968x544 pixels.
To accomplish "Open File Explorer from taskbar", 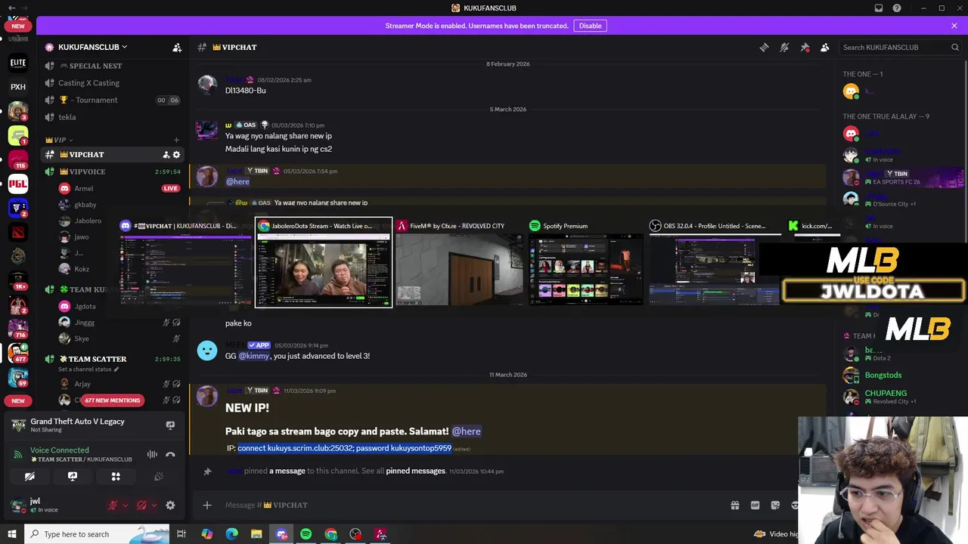I will 256,534.
